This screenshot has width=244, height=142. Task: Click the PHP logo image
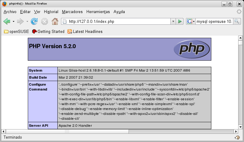tap(191, 49)
